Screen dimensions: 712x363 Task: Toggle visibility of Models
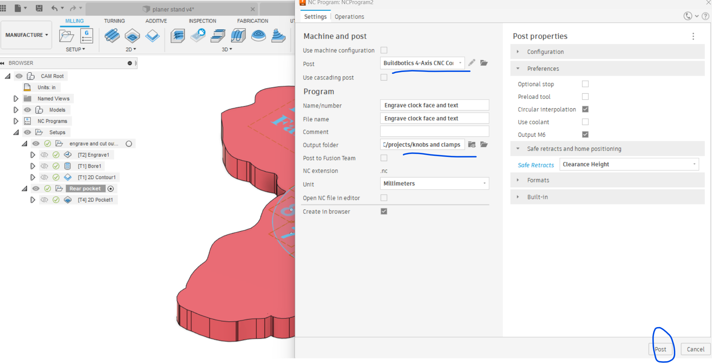pos(27,110)
